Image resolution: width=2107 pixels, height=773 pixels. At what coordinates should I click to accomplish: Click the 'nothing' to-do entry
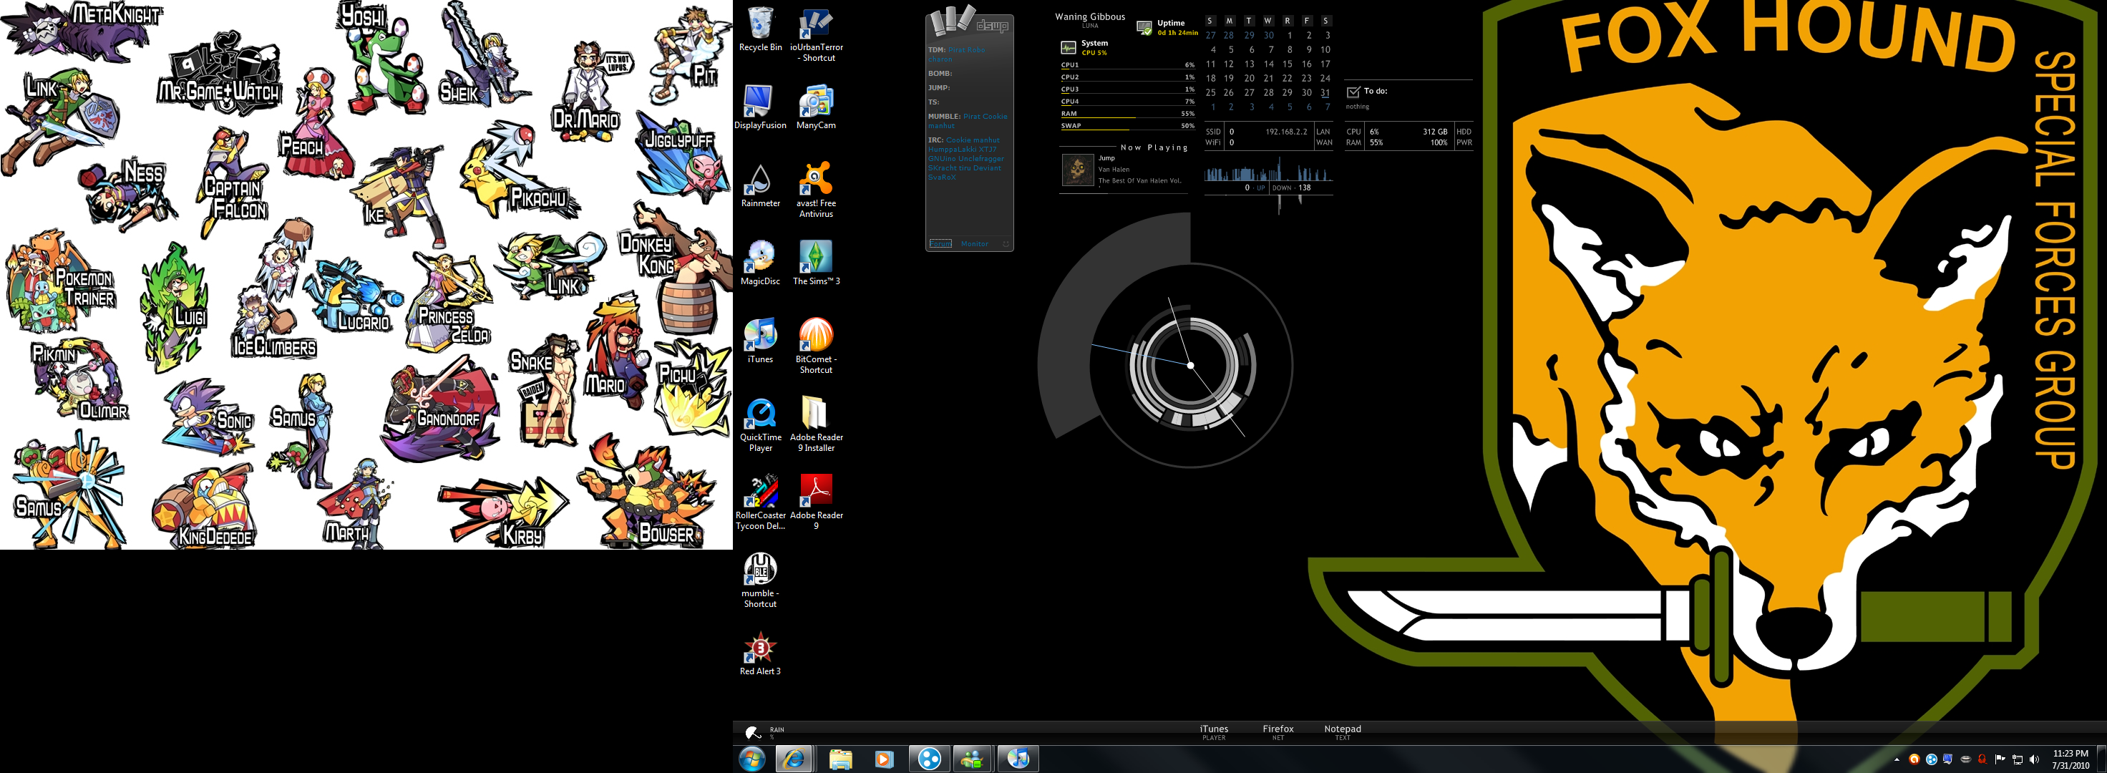pos(1357,107)
